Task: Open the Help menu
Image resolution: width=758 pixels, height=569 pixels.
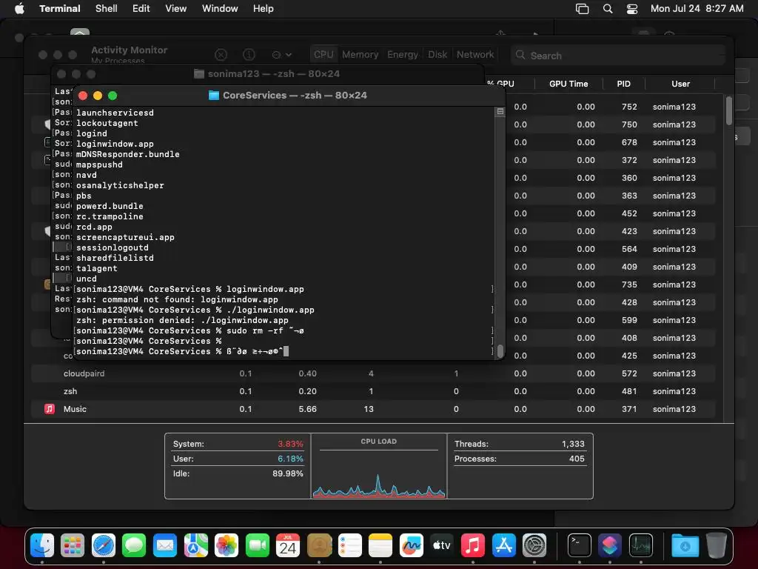Action: [x=264, y=8]
